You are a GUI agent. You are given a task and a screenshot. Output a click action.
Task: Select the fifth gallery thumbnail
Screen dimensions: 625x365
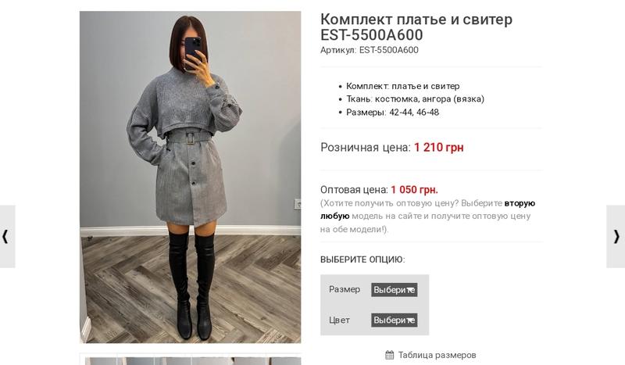click(248, 361)
